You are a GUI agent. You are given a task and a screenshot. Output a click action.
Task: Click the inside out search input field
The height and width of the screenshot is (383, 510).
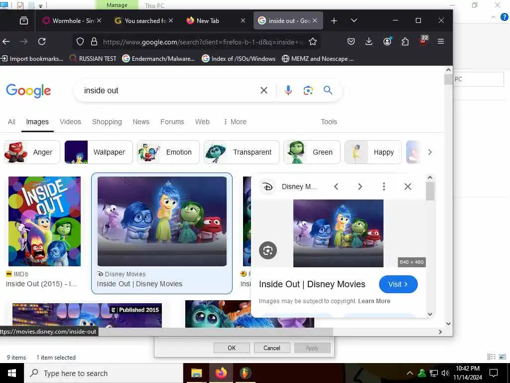tap(169, 91)
